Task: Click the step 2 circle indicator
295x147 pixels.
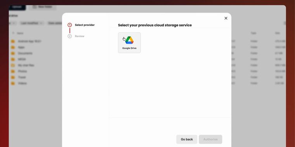Action: tap(69, 36)
